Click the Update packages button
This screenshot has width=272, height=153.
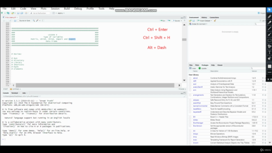tap(203, 68)
